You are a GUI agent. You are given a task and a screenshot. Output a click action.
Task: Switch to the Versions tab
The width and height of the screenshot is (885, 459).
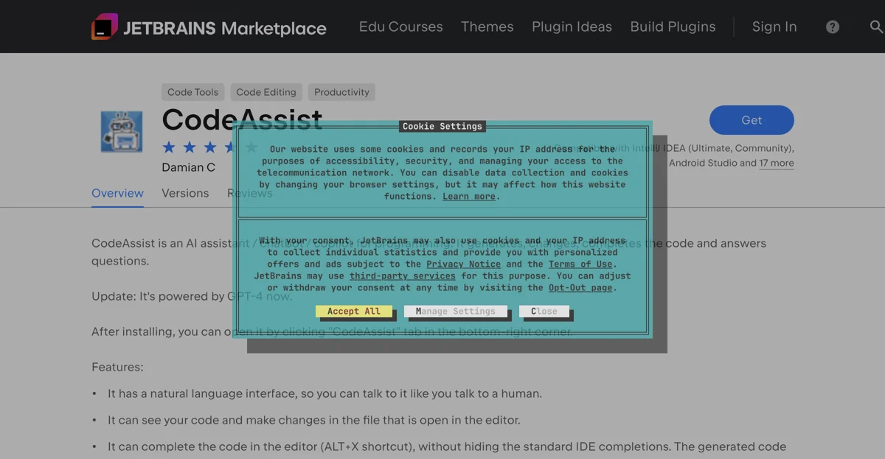pyautogui.click(x=185, y=193)
